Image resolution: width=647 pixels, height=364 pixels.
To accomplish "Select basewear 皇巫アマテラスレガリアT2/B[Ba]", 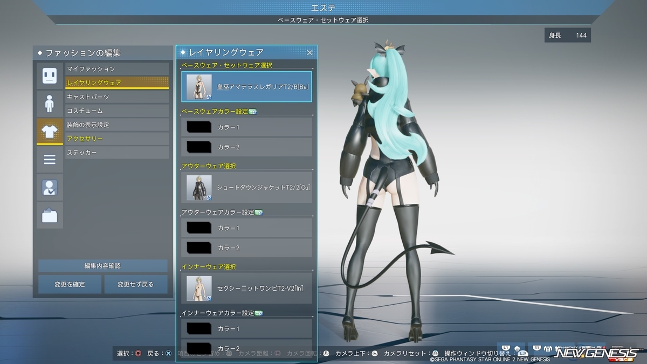I will pos(247,87).
